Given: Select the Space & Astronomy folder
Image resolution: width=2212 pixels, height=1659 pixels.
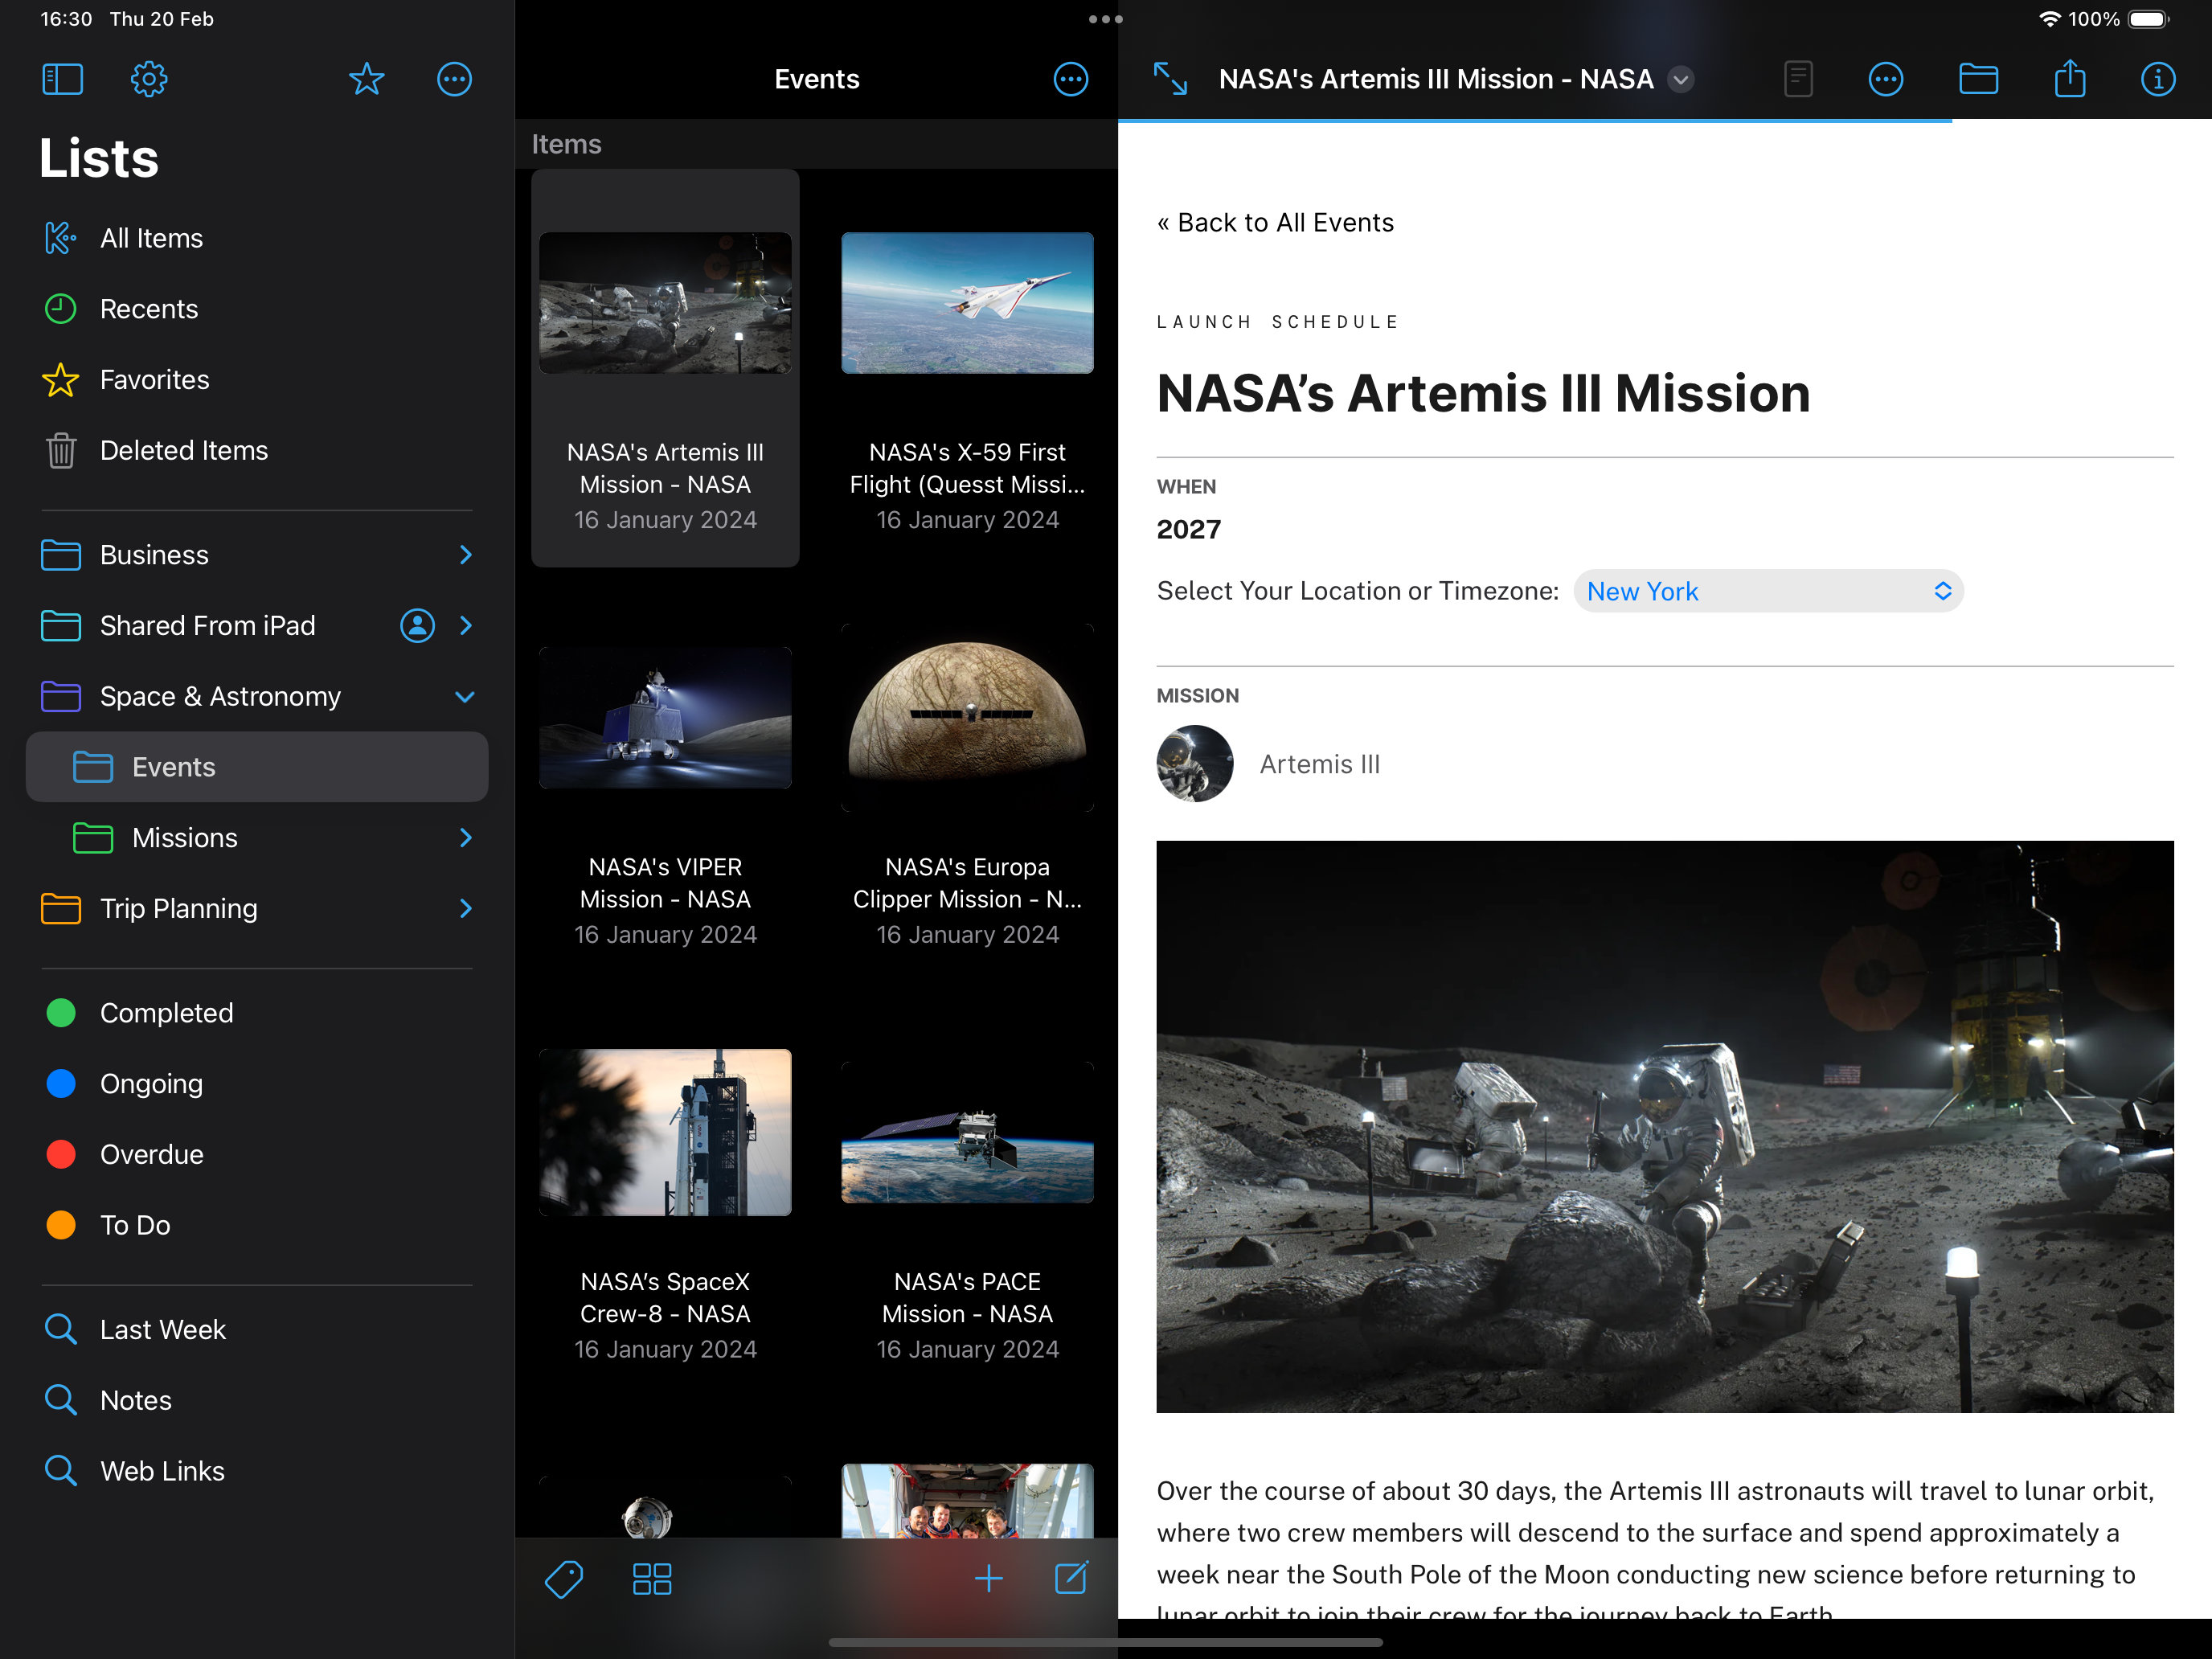Looking at the screenshot, I should 257,696.
